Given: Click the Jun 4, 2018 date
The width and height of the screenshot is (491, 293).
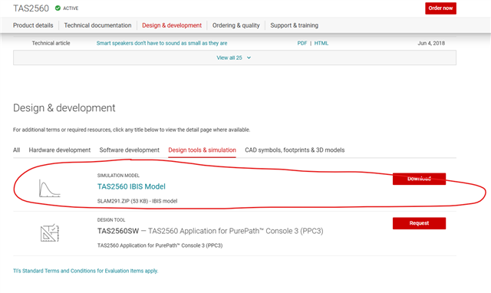Looking at the screenshot, I should (x=431, y=43).
